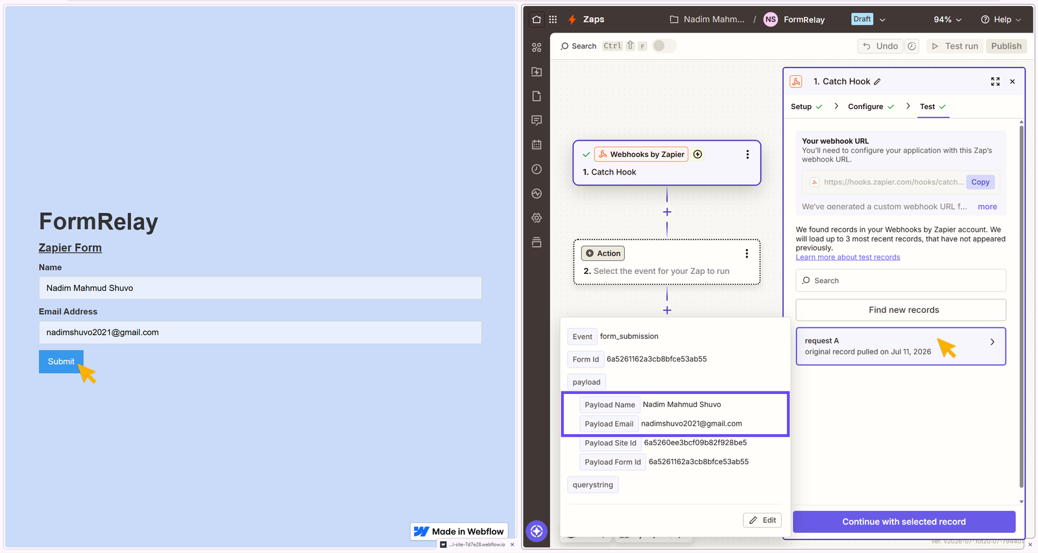Click the Webhooks app icon in panel header
This screenshot has height=553, width=1038.
pyautogui.click(x=796, y=82)
